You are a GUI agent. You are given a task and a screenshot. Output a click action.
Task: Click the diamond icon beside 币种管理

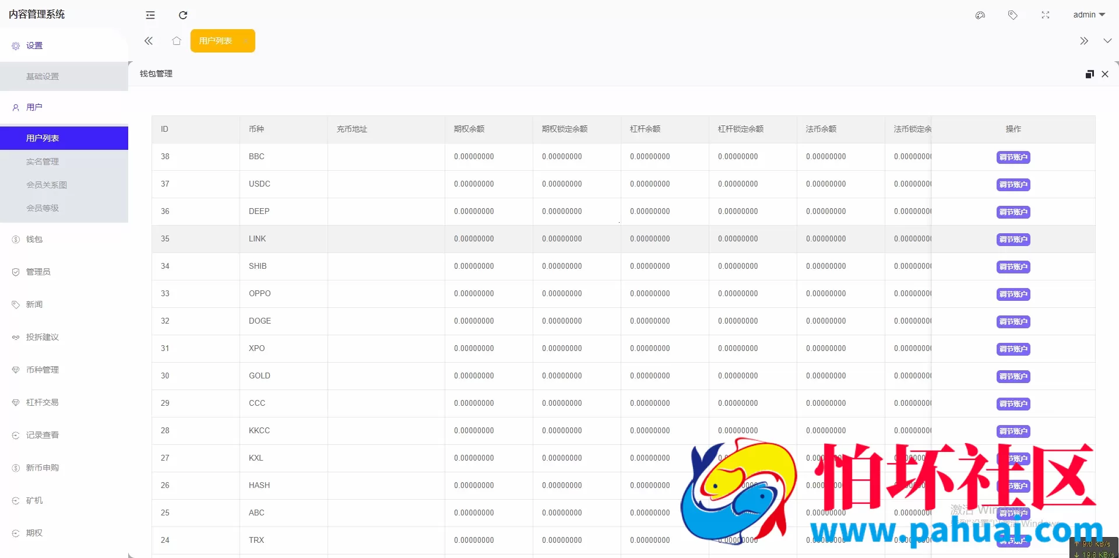tap(16, 370)
